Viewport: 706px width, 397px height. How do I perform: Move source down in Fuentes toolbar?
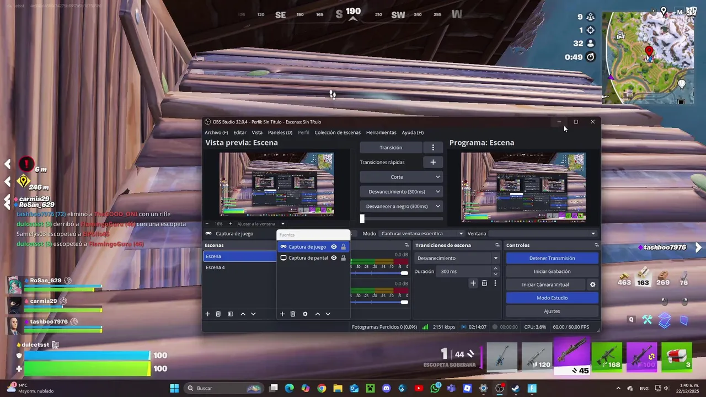(x=328, y=314)
